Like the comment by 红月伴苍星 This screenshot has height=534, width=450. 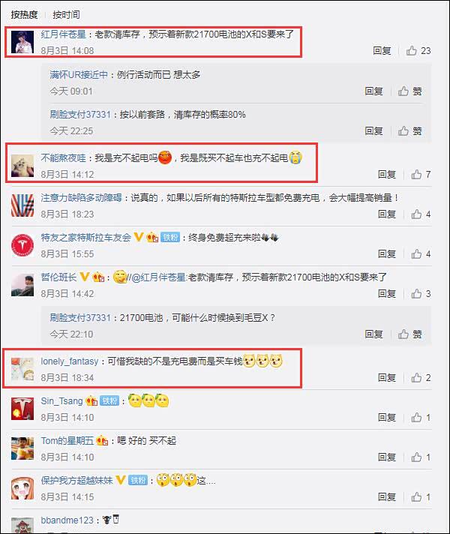[x=418, y=51]
